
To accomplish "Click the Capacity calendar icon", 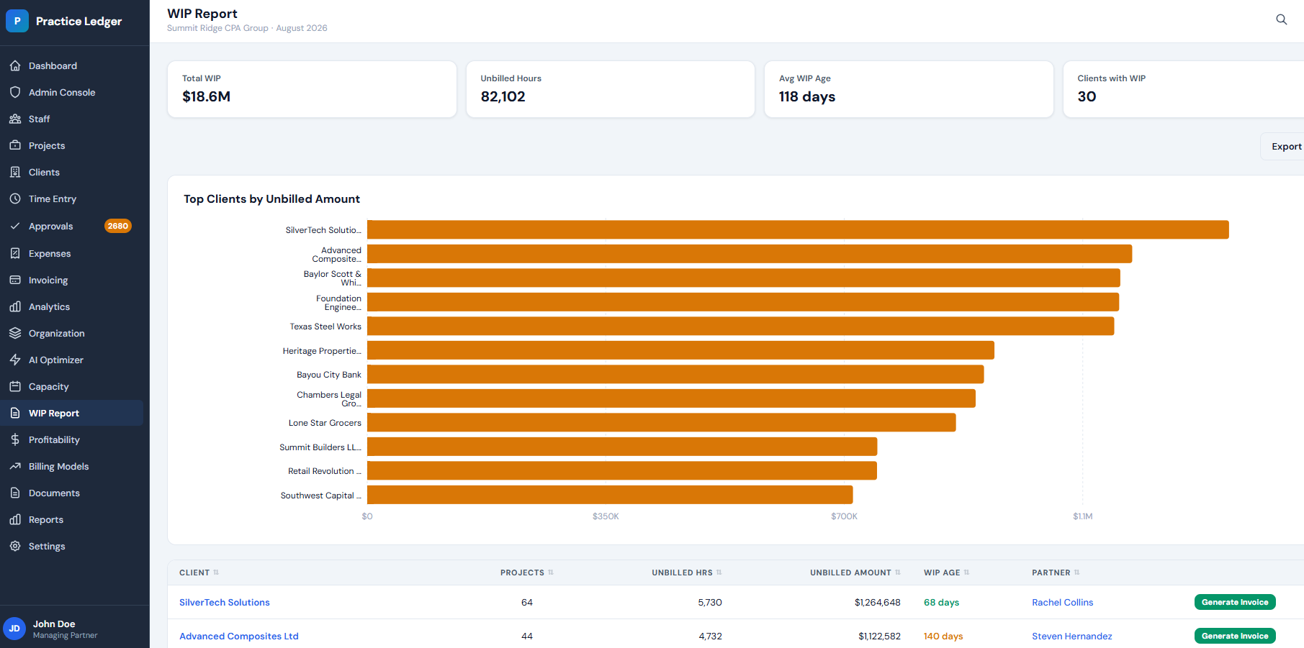I will coord(15,386).
